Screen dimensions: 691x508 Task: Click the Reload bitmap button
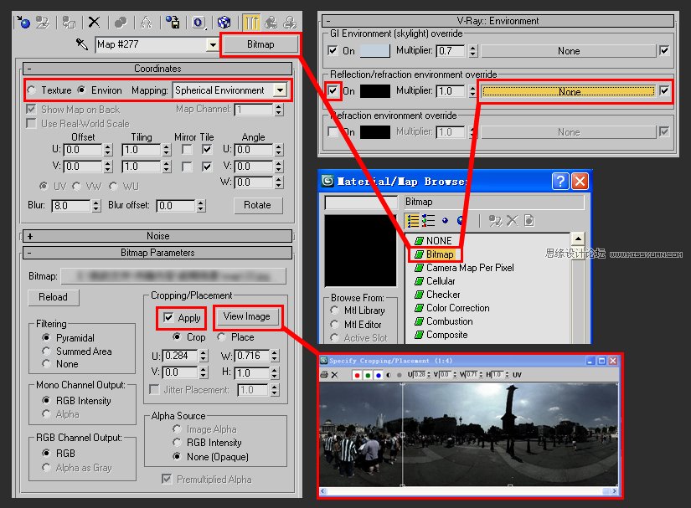53,297
